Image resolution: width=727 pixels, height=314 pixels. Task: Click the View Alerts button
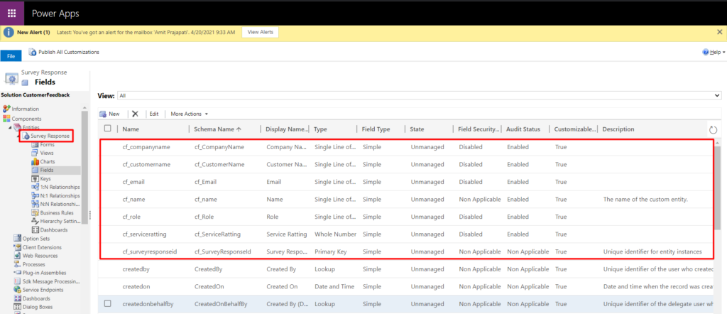[x=260, y=33]
